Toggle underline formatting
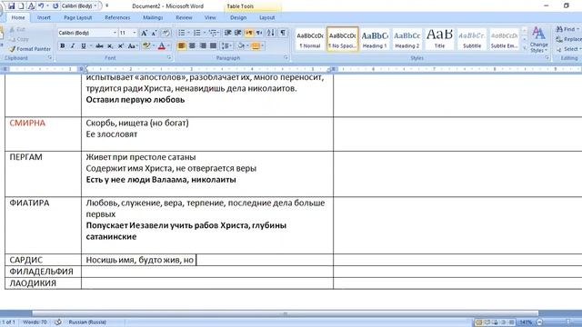Image resolution: width=582 pixels, height=327 pixels. [84, 46]
